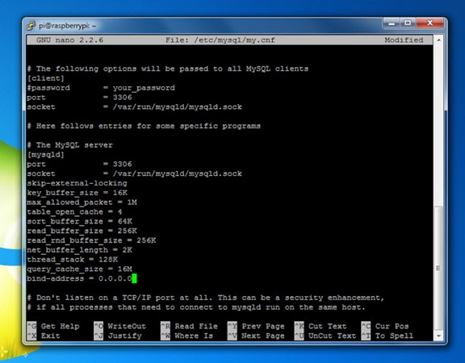Click the 'Modified' status in nano header
The height and width of the screenshot is (363, 465).
point(404,40)
